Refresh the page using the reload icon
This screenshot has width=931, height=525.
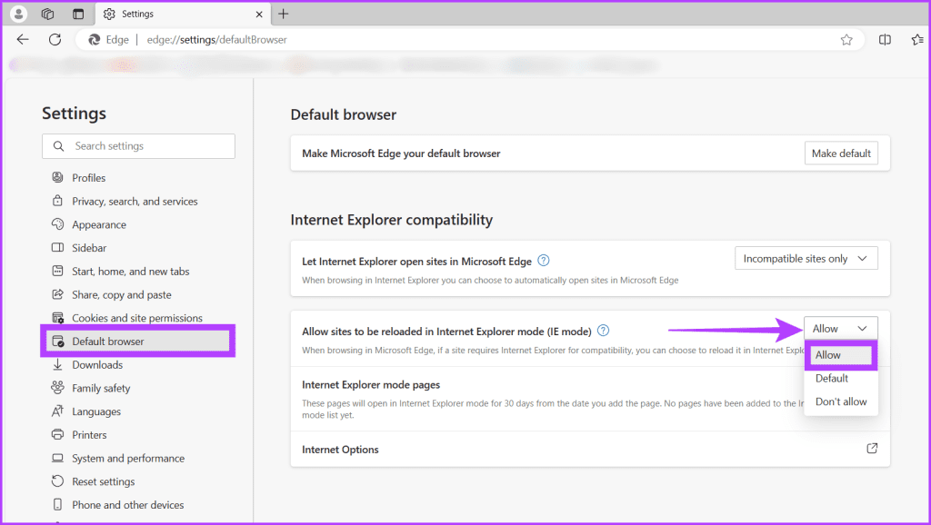click(55, 39)
